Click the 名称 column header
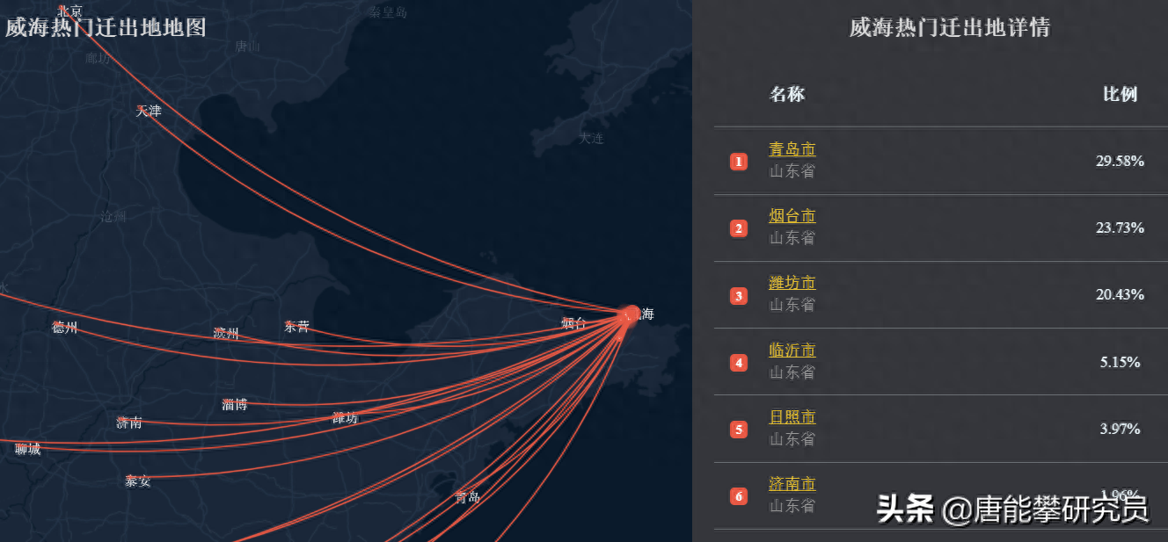The image size is (1168, 542). (786, 94)
